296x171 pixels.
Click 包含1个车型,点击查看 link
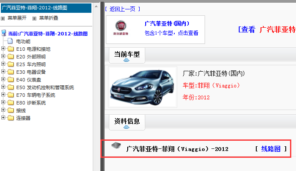tap(171, 33)
